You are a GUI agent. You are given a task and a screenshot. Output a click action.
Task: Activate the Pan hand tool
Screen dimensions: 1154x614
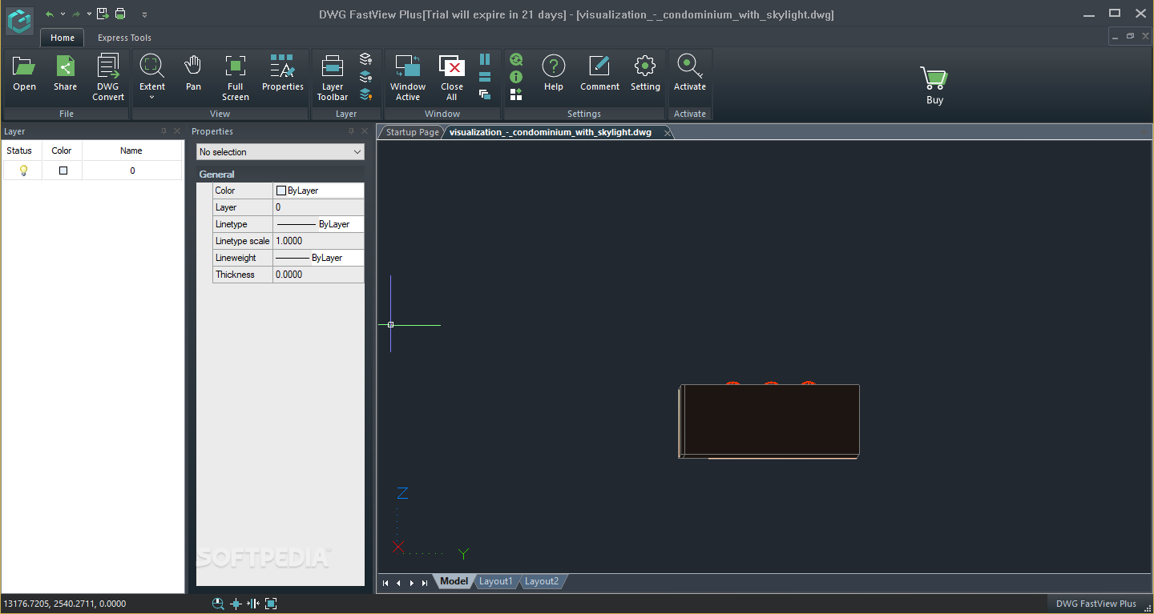point(193,74)
